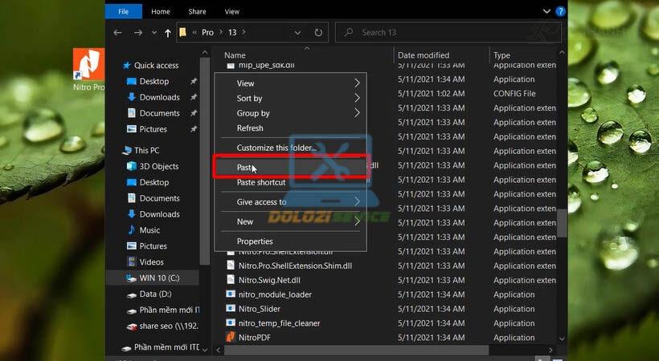Open 3D Objects folder in sidebar
This screenshot has height=361, width=659.
[x=158, y=166]
